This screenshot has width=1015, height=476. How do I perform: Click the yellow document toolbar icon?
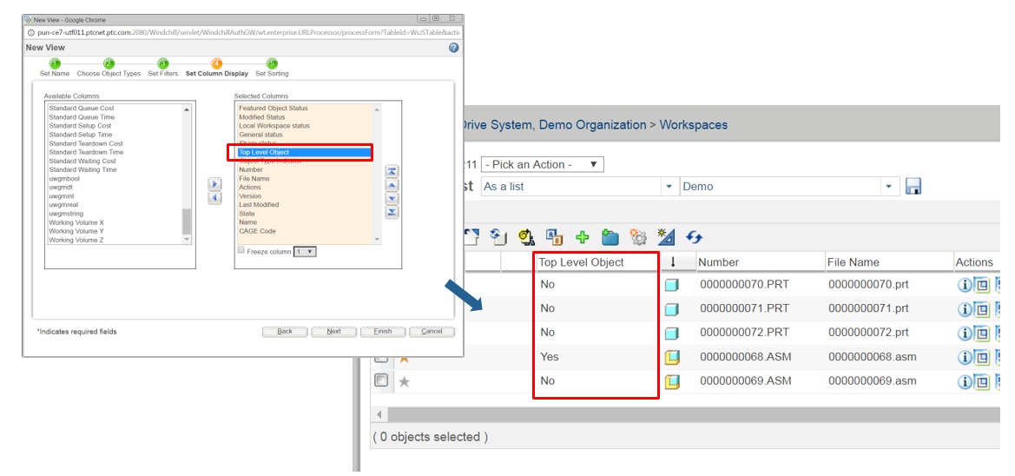[525, 237]
